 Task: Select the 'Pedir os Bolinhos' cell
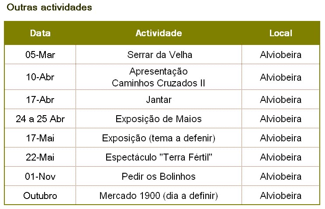click(159, 176)
